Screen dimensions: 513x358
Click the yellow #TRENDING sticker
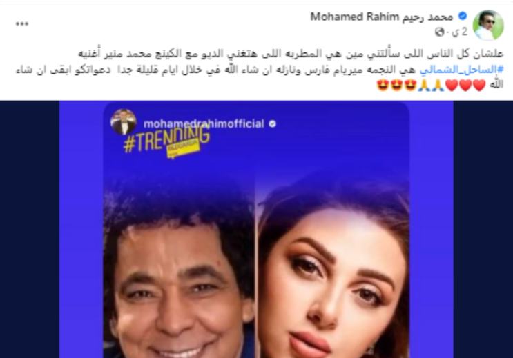(167, 141)
